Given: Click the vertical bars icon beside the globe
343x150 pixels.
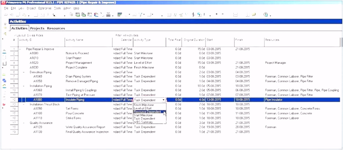Looking at the screenshot, I should [193, 15].
